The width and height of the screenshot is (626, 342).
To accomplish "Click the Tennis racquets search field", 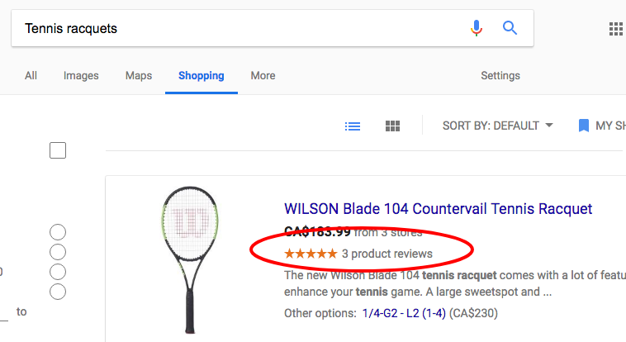I will click(239, 29).
